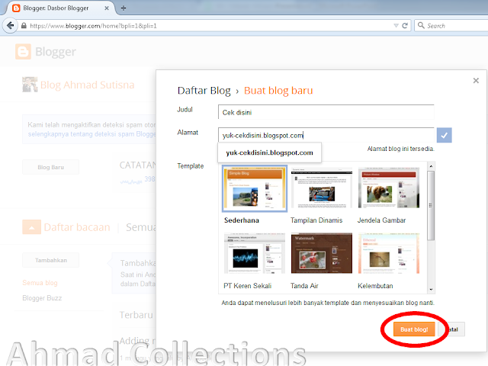This screenshot has height=366, width=488.
Task: Click the search magnifier icon
Action: (421, 25)
